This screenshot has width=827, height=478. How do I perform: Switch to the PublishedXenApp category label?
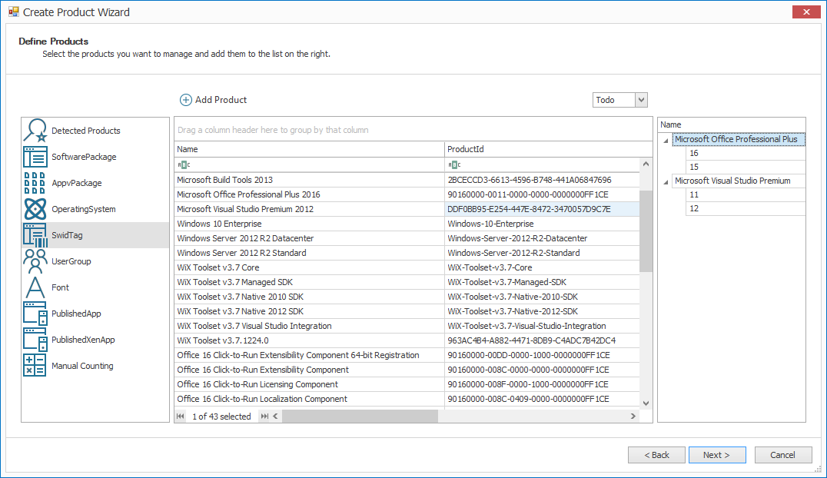click(x=83, y=340)
